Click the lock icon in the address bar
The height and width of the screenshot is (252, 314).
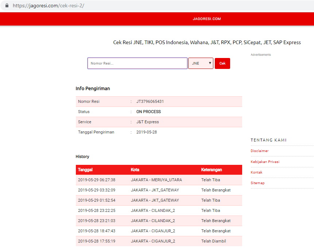coord(7,5)
